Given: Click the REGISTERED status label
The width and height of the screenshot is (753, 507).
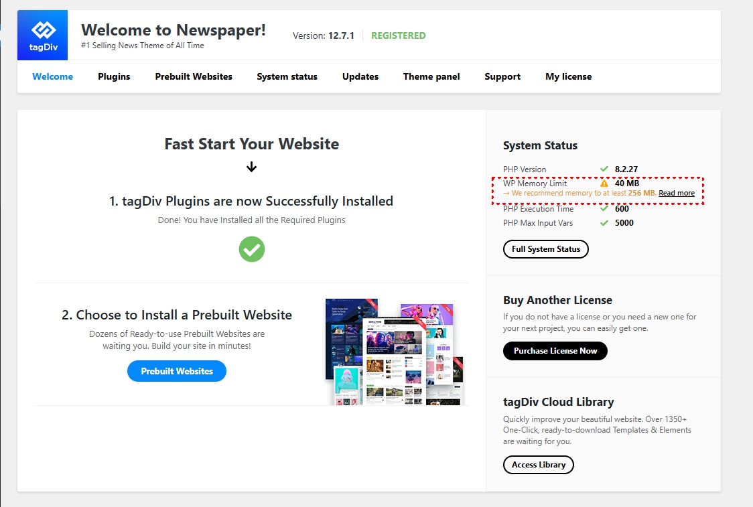Looking at the screenshot, I should 398,35.
